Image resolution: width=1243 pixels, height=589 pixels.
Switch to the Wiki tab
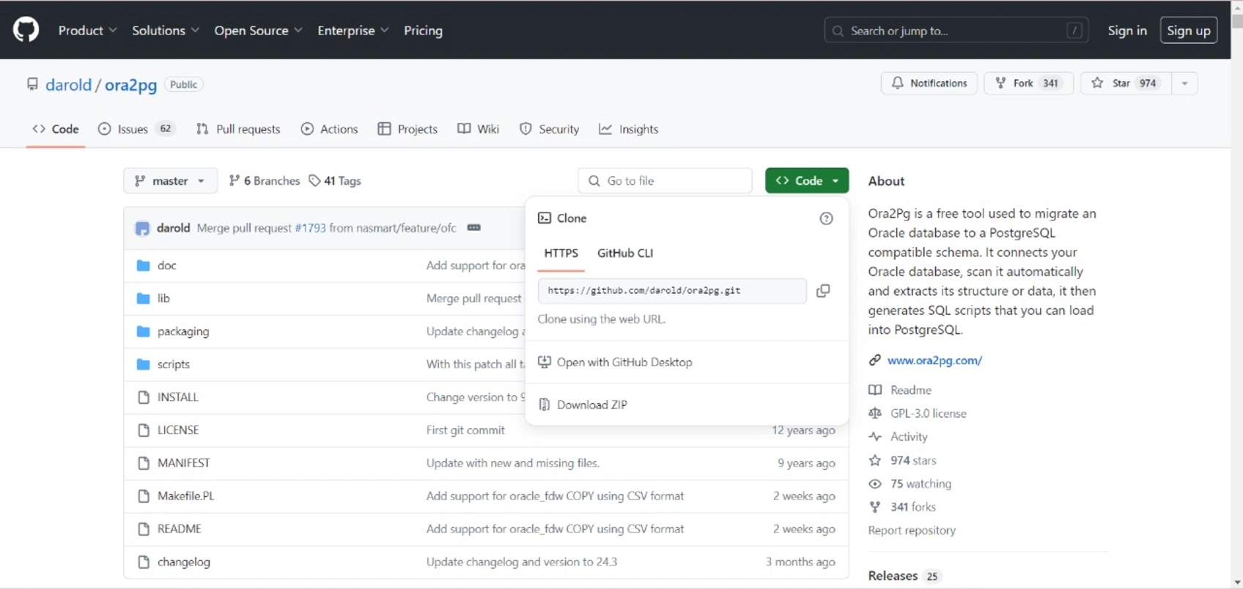(x=479, y=129)
